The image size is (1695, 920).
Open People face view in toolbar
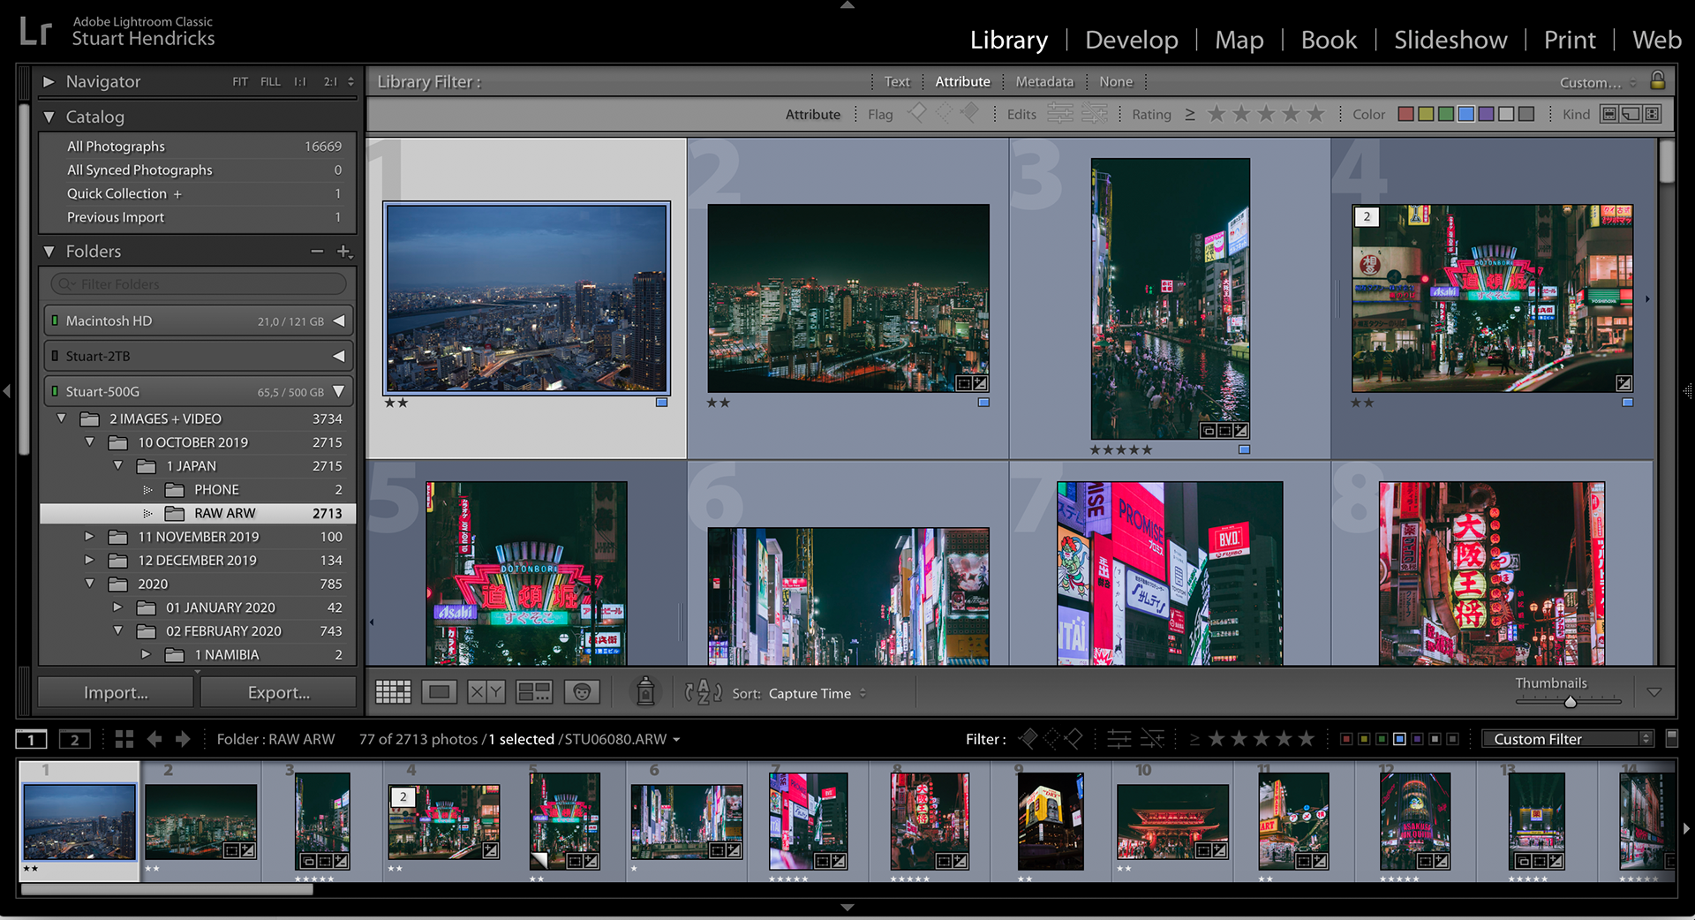tap(582, 692)
